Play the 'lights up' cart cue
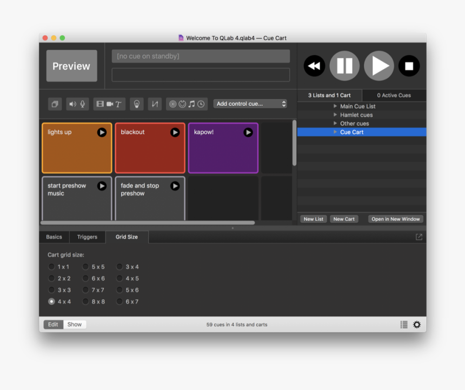465x390 pixels. (102, 132)
